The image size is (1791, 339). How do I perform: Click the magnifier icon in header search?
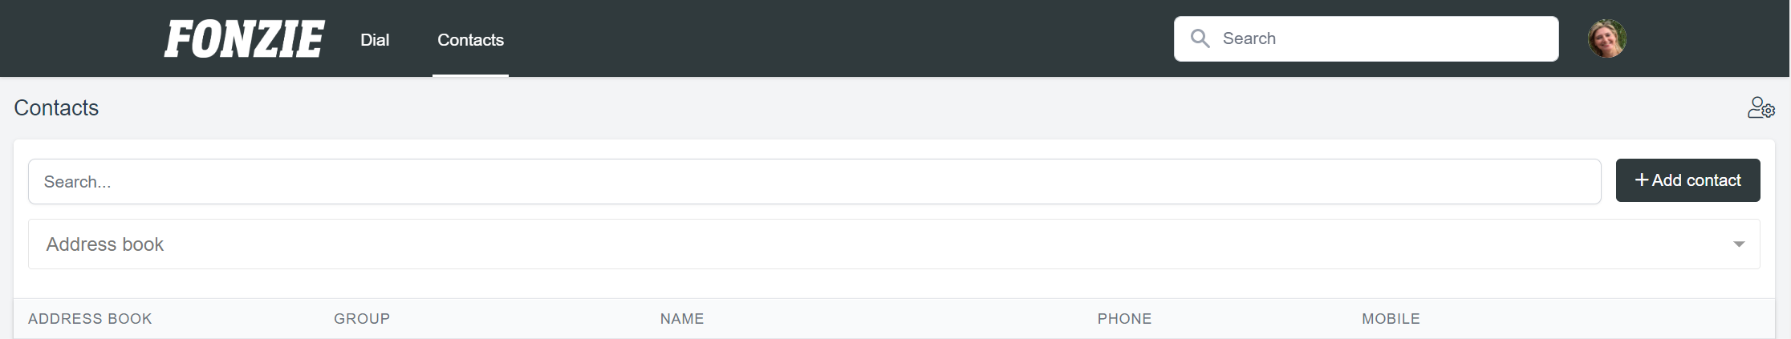click(x=1200, y=38)
